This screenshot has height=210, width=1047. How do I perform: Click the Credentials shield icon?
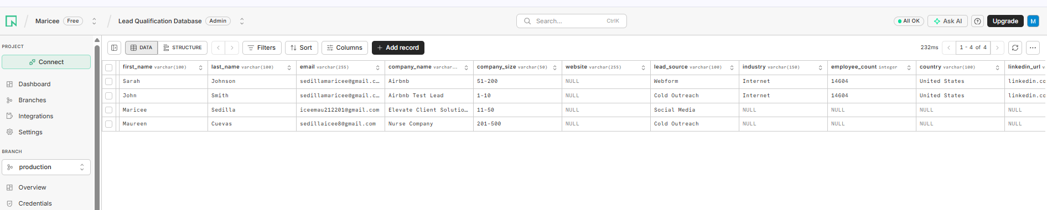pos(9,203)
